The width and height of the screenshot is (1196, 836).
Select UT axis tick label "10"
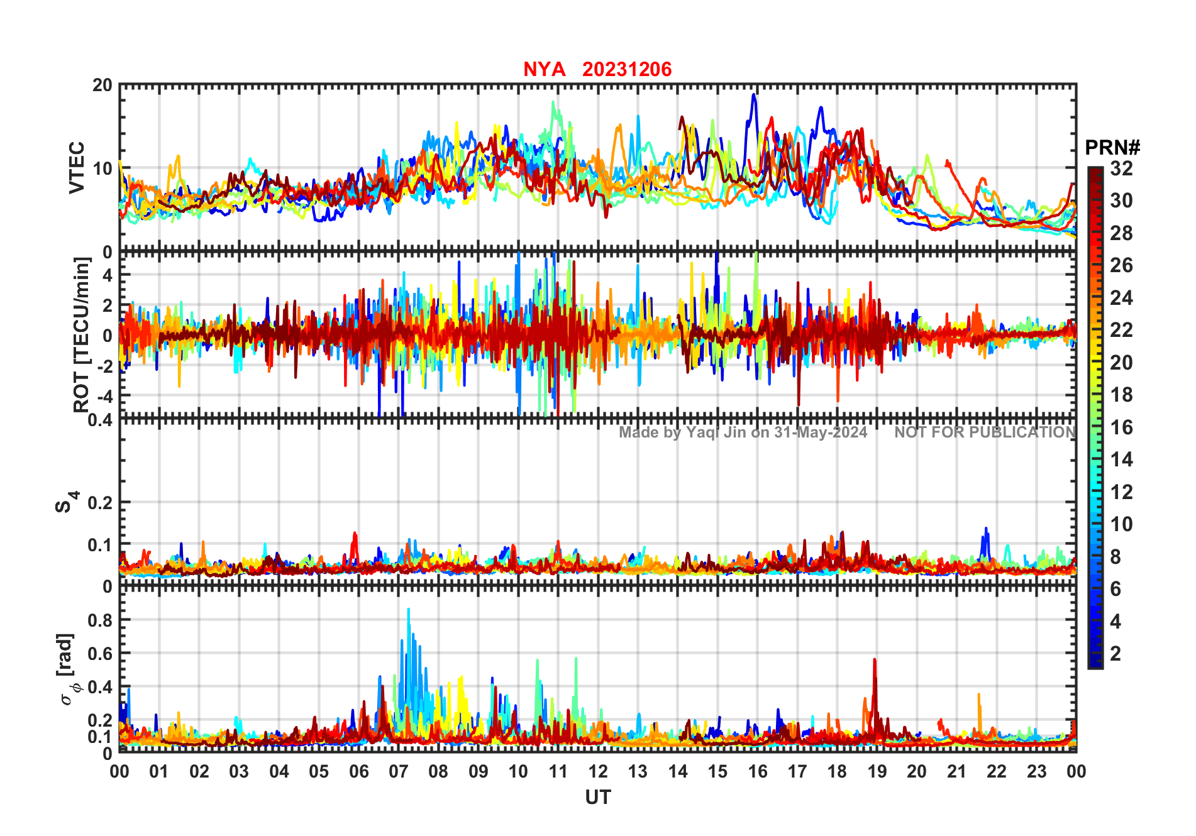[x=518, y=772]
